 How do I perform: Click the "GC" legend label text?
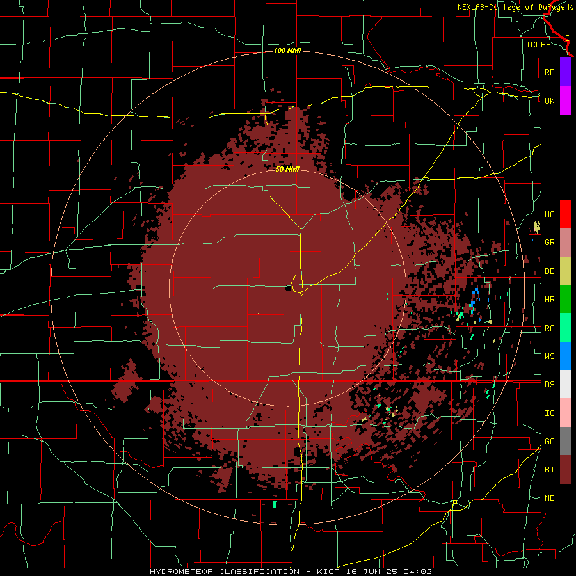click(549, 441)
